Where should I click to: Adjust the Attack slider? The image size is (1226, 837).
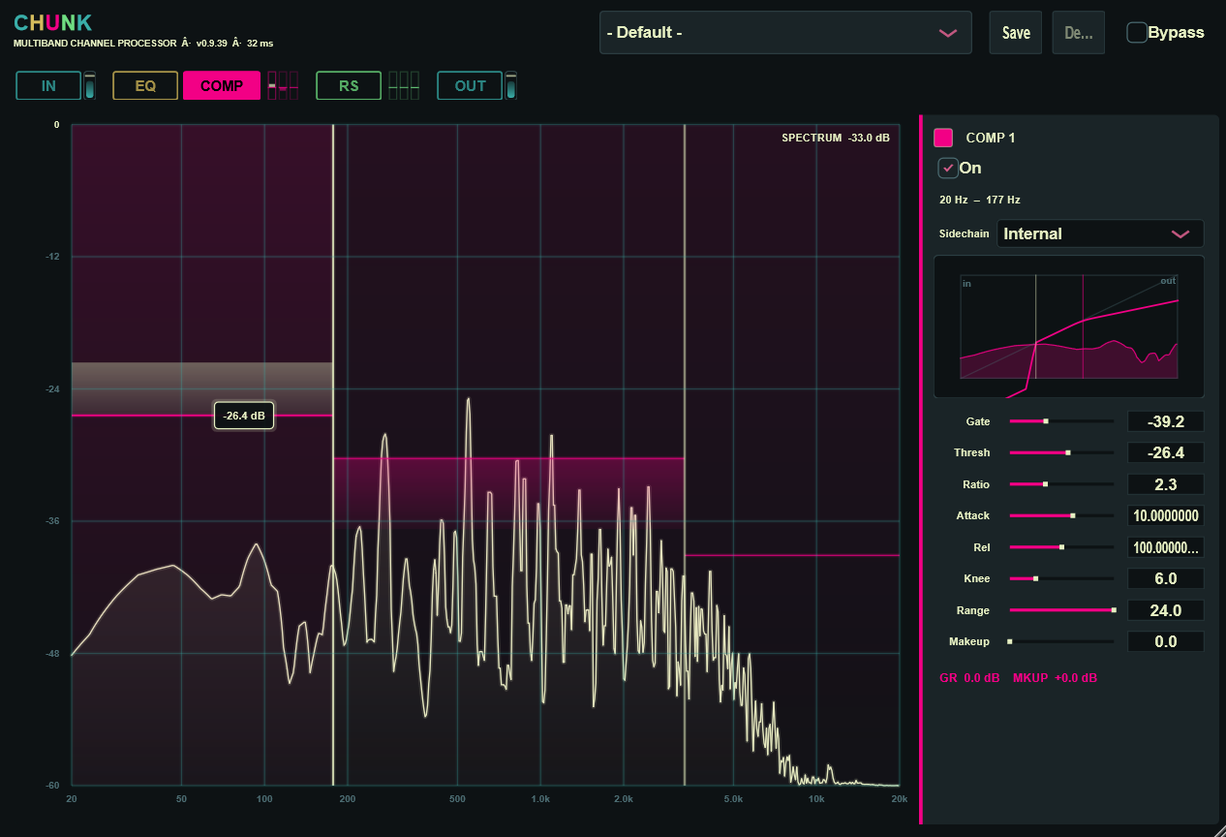pos(1061,515)
